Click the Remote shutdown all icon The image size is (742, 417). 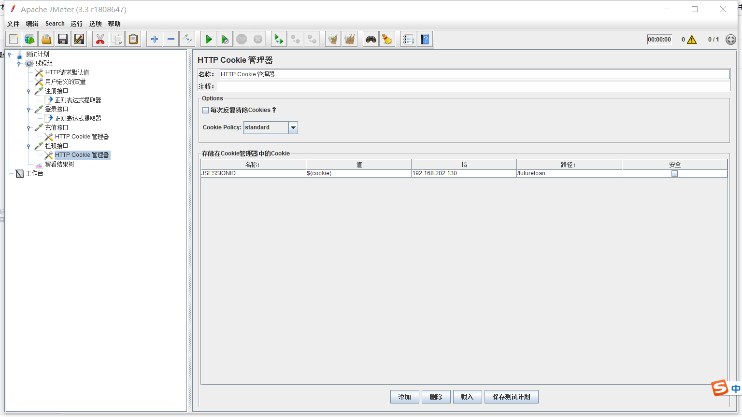(x=312, y=39)
